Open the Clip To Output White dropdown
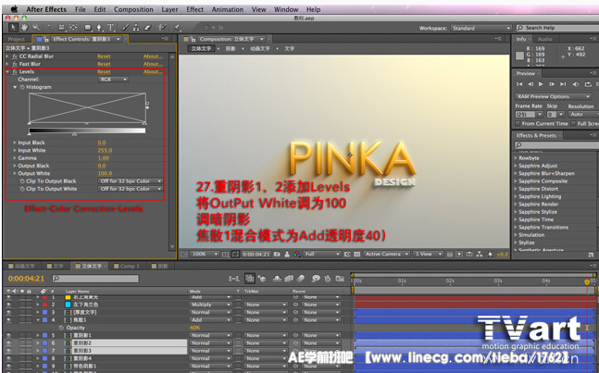 point(131,189)
